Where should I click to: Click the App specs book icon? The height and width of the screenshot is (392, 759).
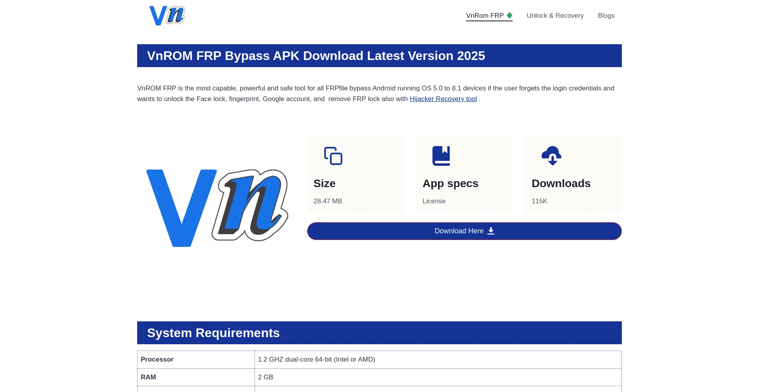[x=441, y=156]
